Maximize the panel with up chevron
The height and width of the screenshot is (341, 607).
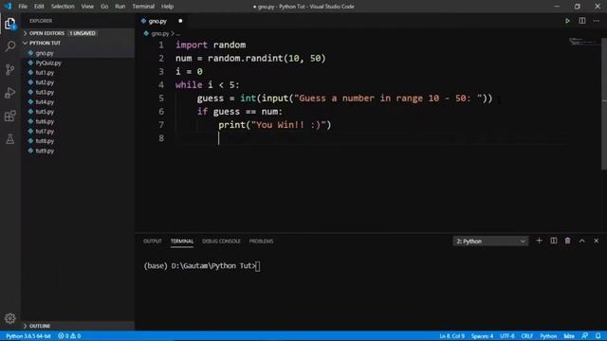click(581, 241)
